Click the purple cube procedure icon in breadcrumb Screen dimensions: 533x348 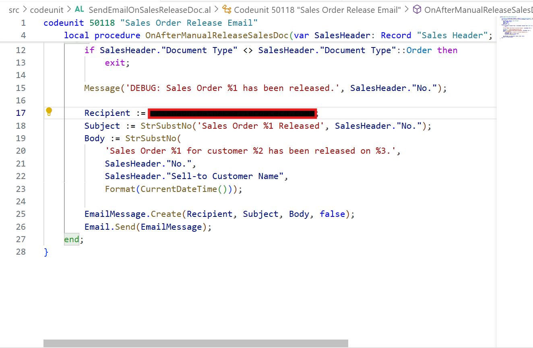417,9
